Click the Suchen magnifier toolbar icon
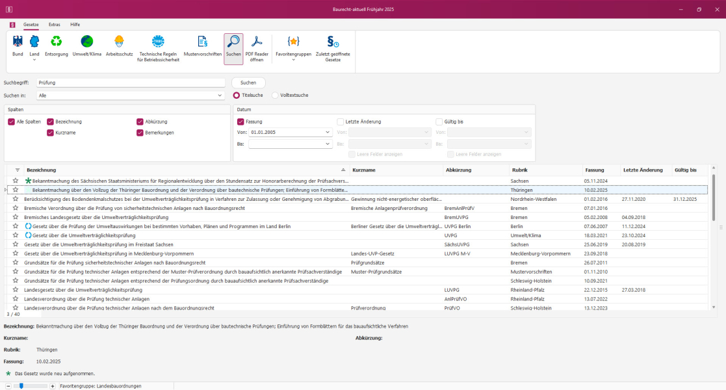 coord(233,49)
